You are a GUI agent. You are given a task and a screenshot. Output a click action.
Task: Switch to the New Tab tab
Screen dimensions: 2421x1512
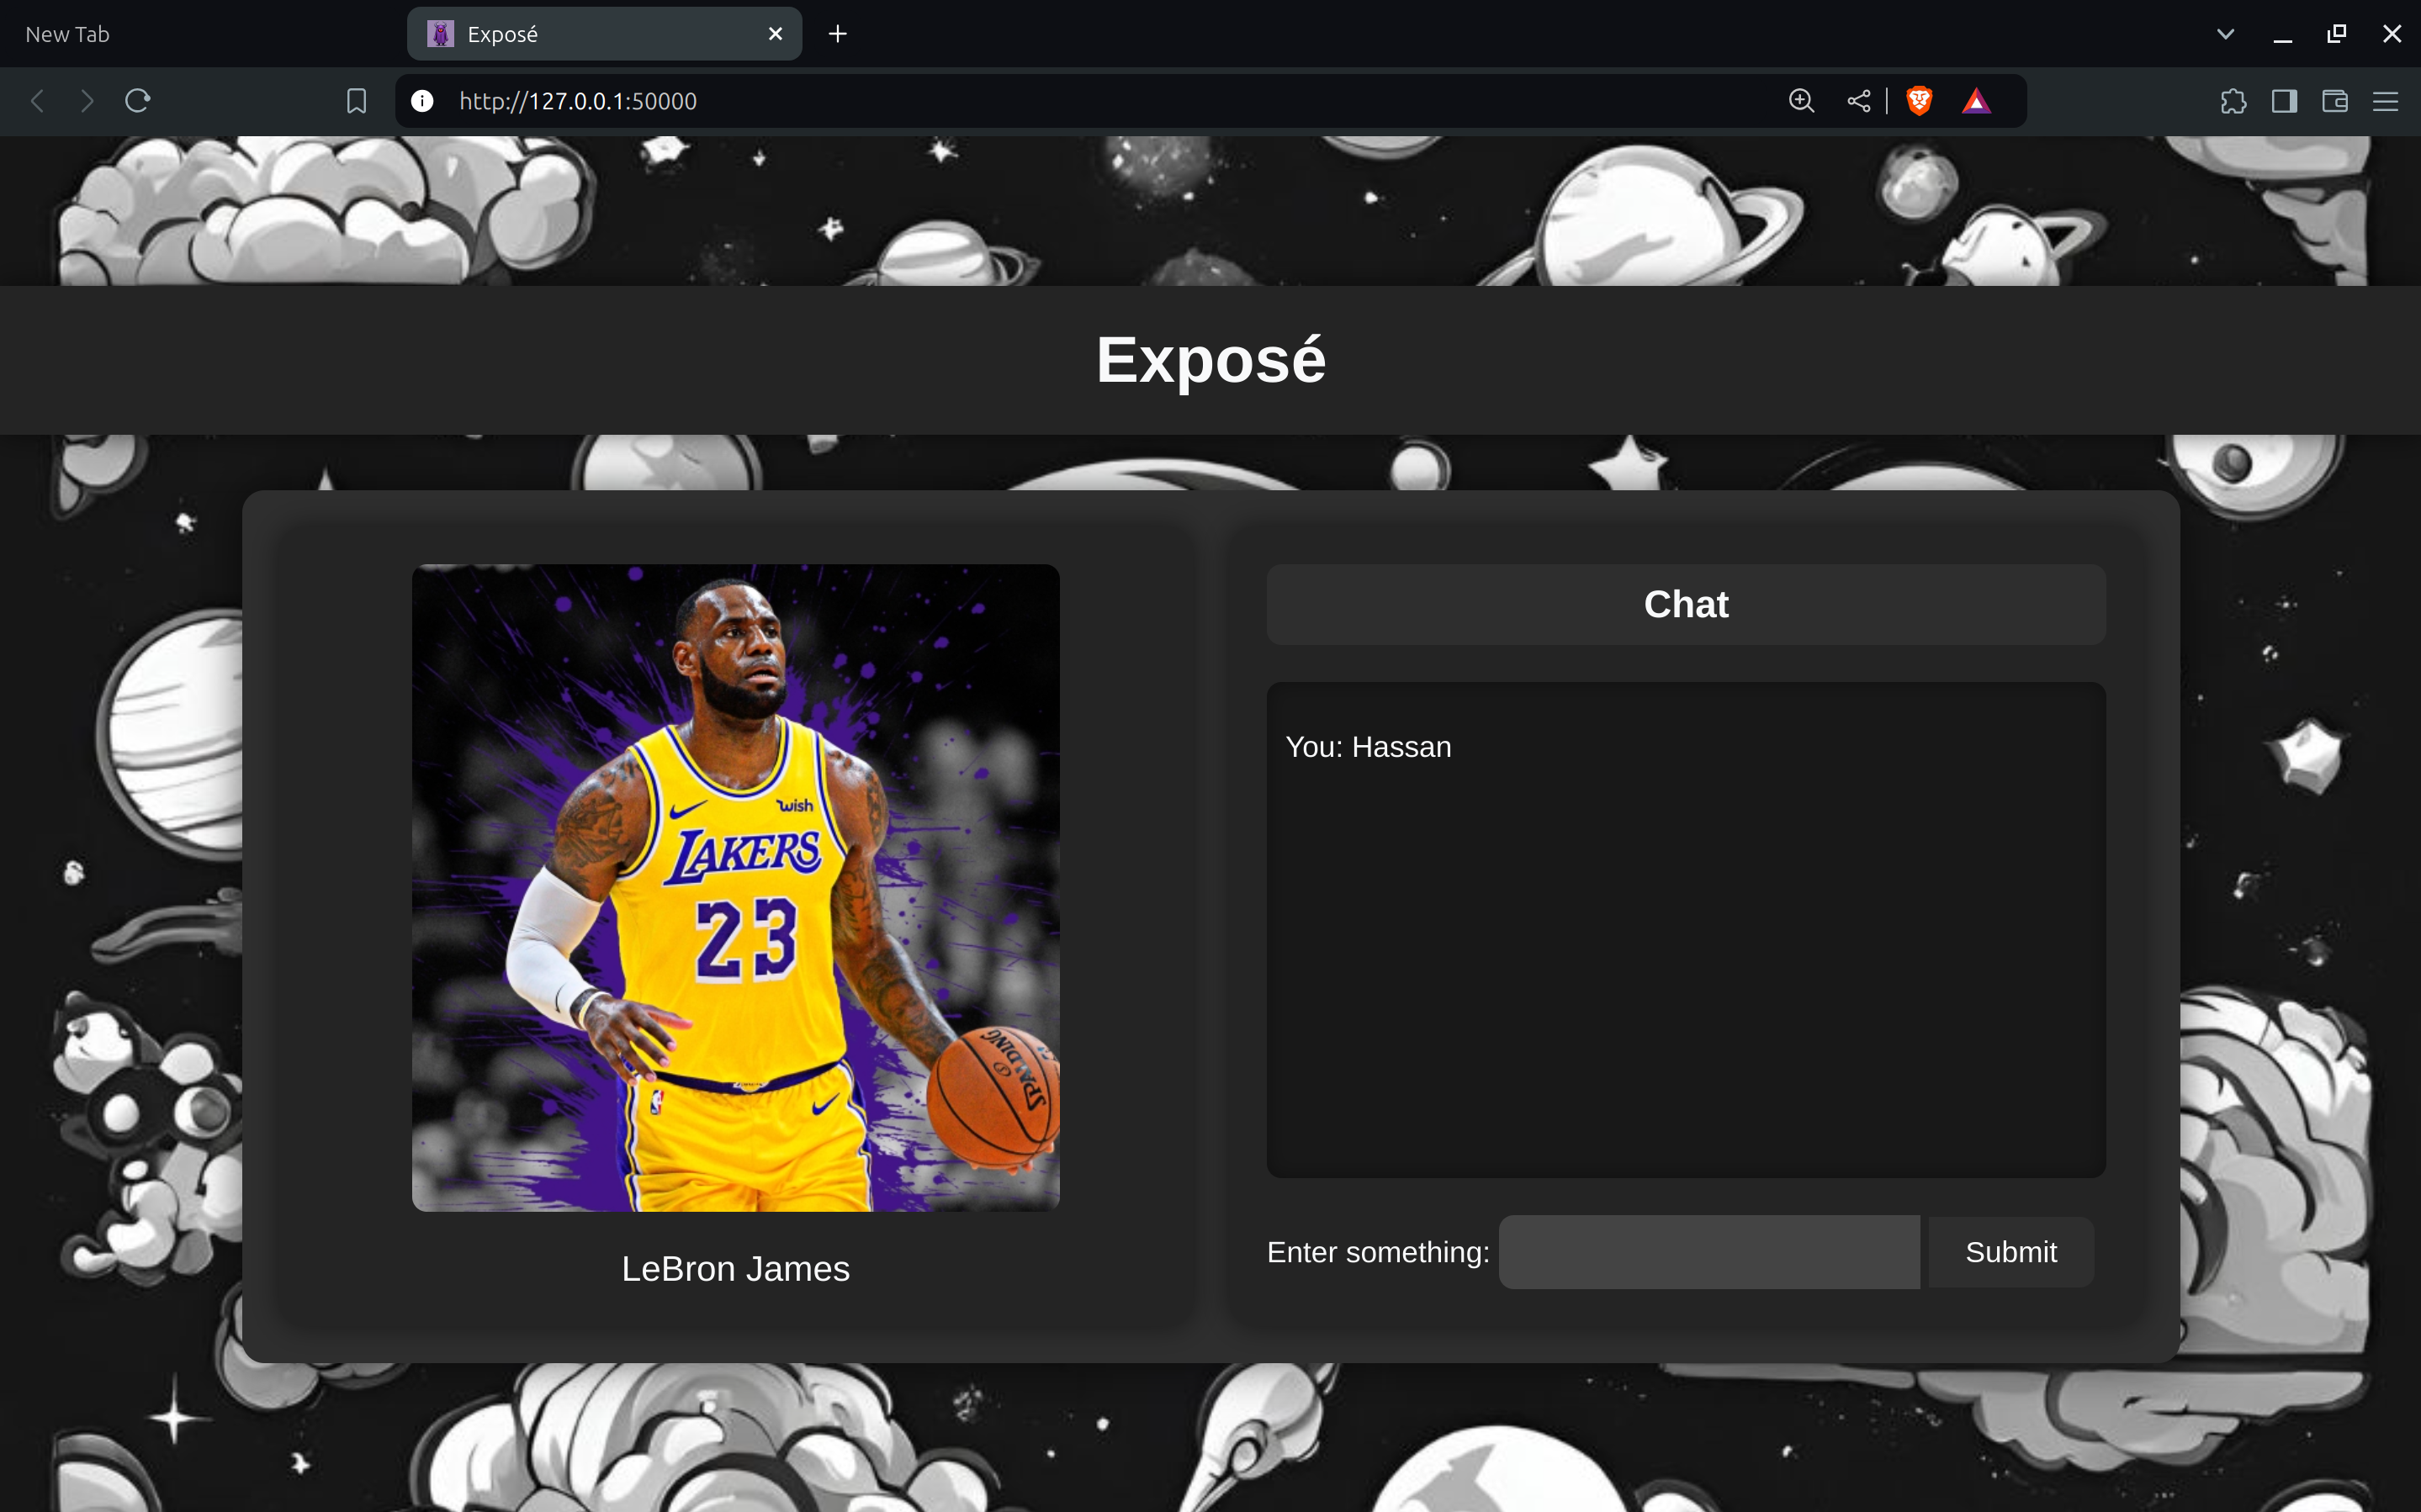click(68, 34)
